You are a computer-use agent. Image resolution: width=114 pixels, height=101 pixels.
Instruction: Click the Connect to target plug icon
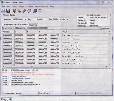click(14, 11)
